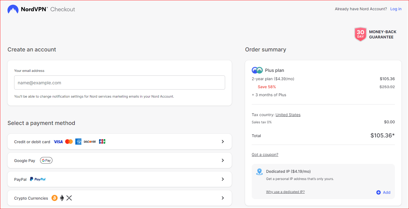Click the NordVPN mountain logo icon

pos(13,9)
